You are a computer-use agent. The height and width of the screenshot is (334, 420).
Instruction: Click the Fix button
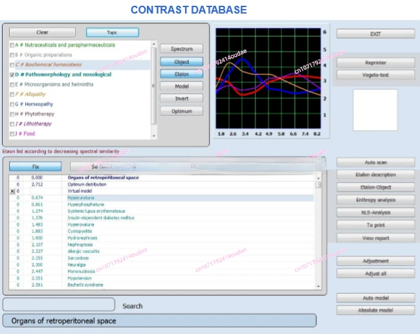tap(35, 166)
